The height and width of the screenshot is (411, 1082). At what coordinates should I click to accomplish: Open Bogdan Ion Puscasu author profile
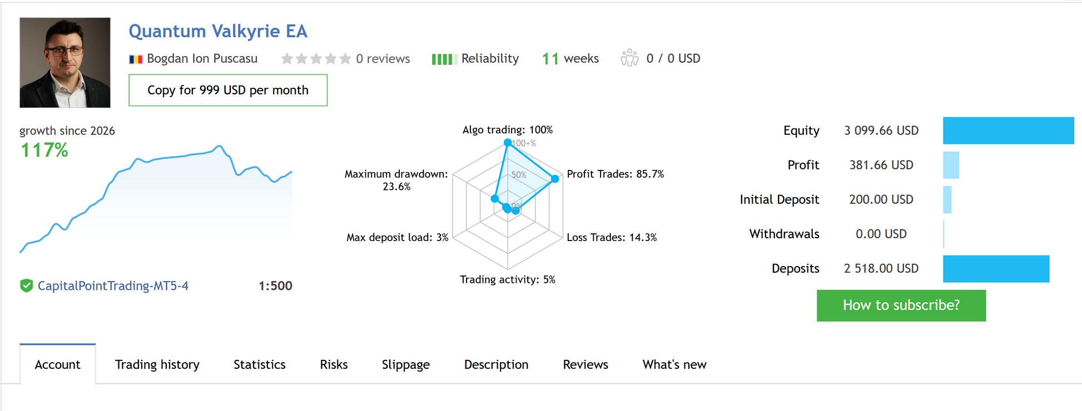(x=202, y=58)
